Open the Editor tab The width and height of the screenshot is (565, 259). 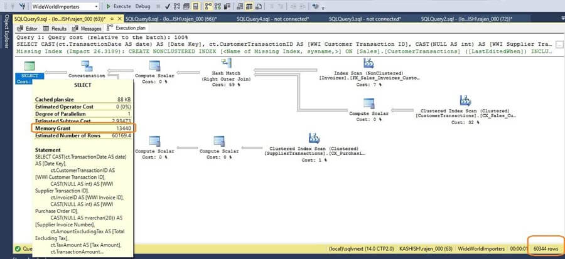point(28,28)
